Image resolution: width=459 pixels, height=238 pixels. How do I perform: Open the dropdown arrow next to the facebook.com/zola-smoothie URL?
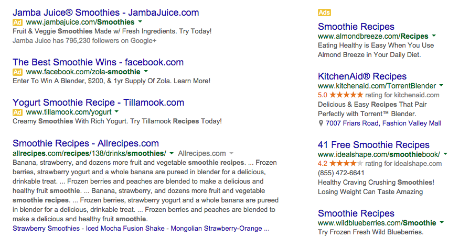[x=146, y=72]
